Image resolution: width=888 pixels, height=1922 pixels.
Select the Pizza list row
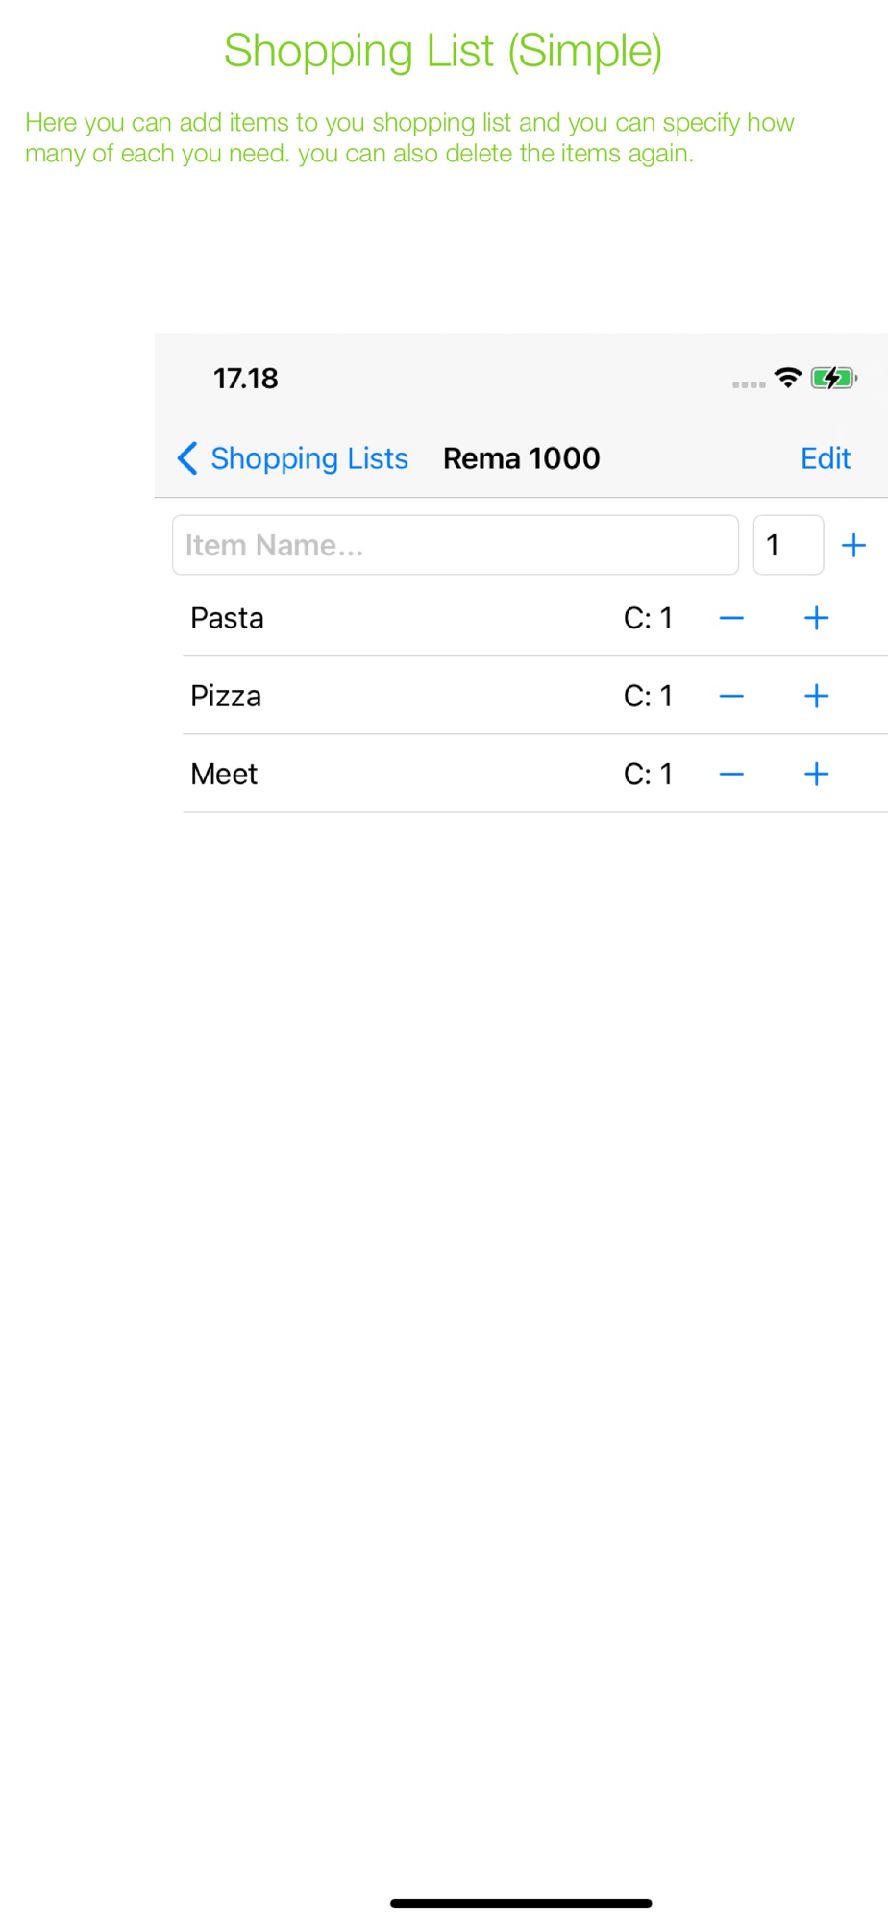384,697
